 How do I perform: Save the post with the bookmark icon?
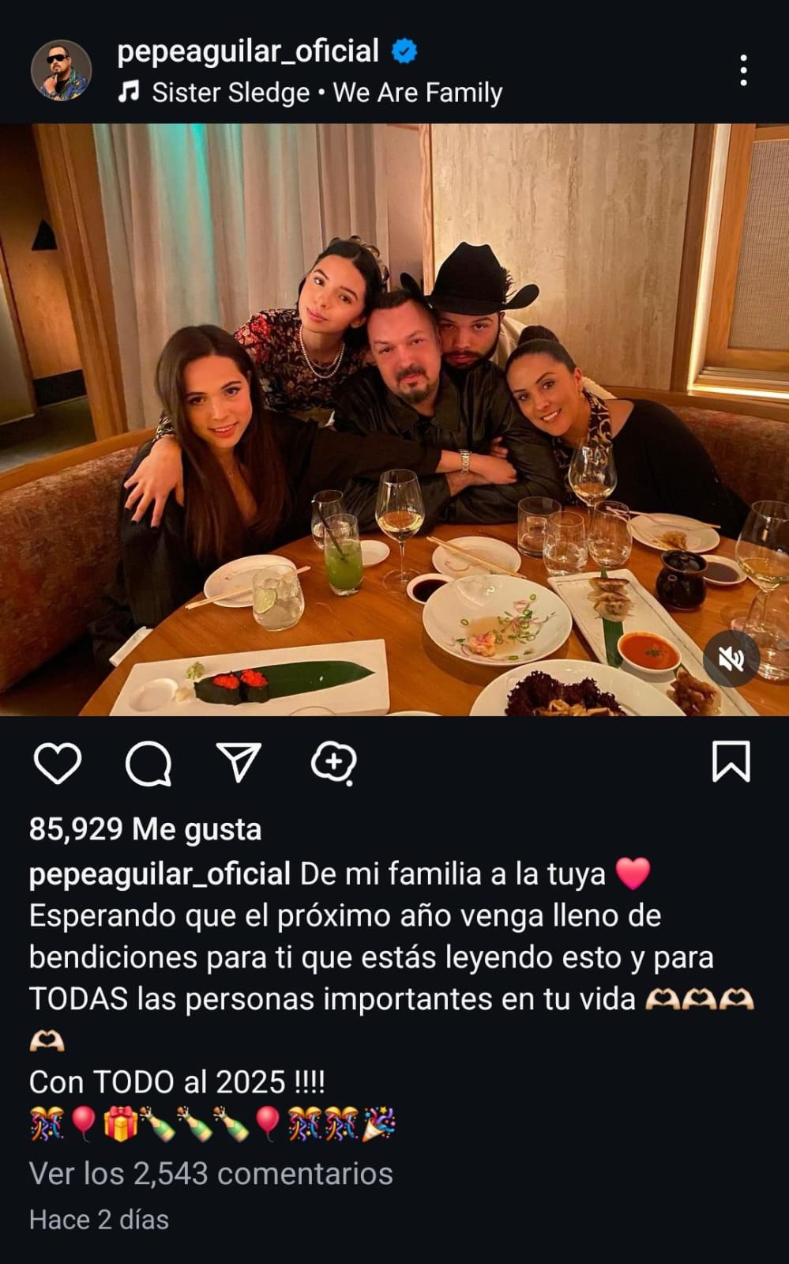click(x=731, y=762)
